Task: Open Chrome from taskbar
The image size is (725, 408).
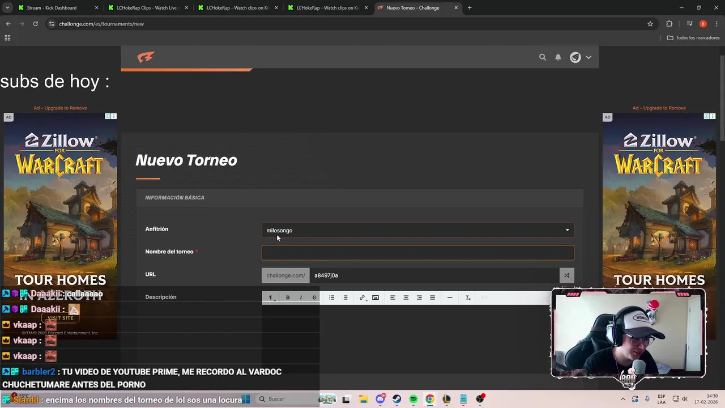Action: click(x=430, y=399)
